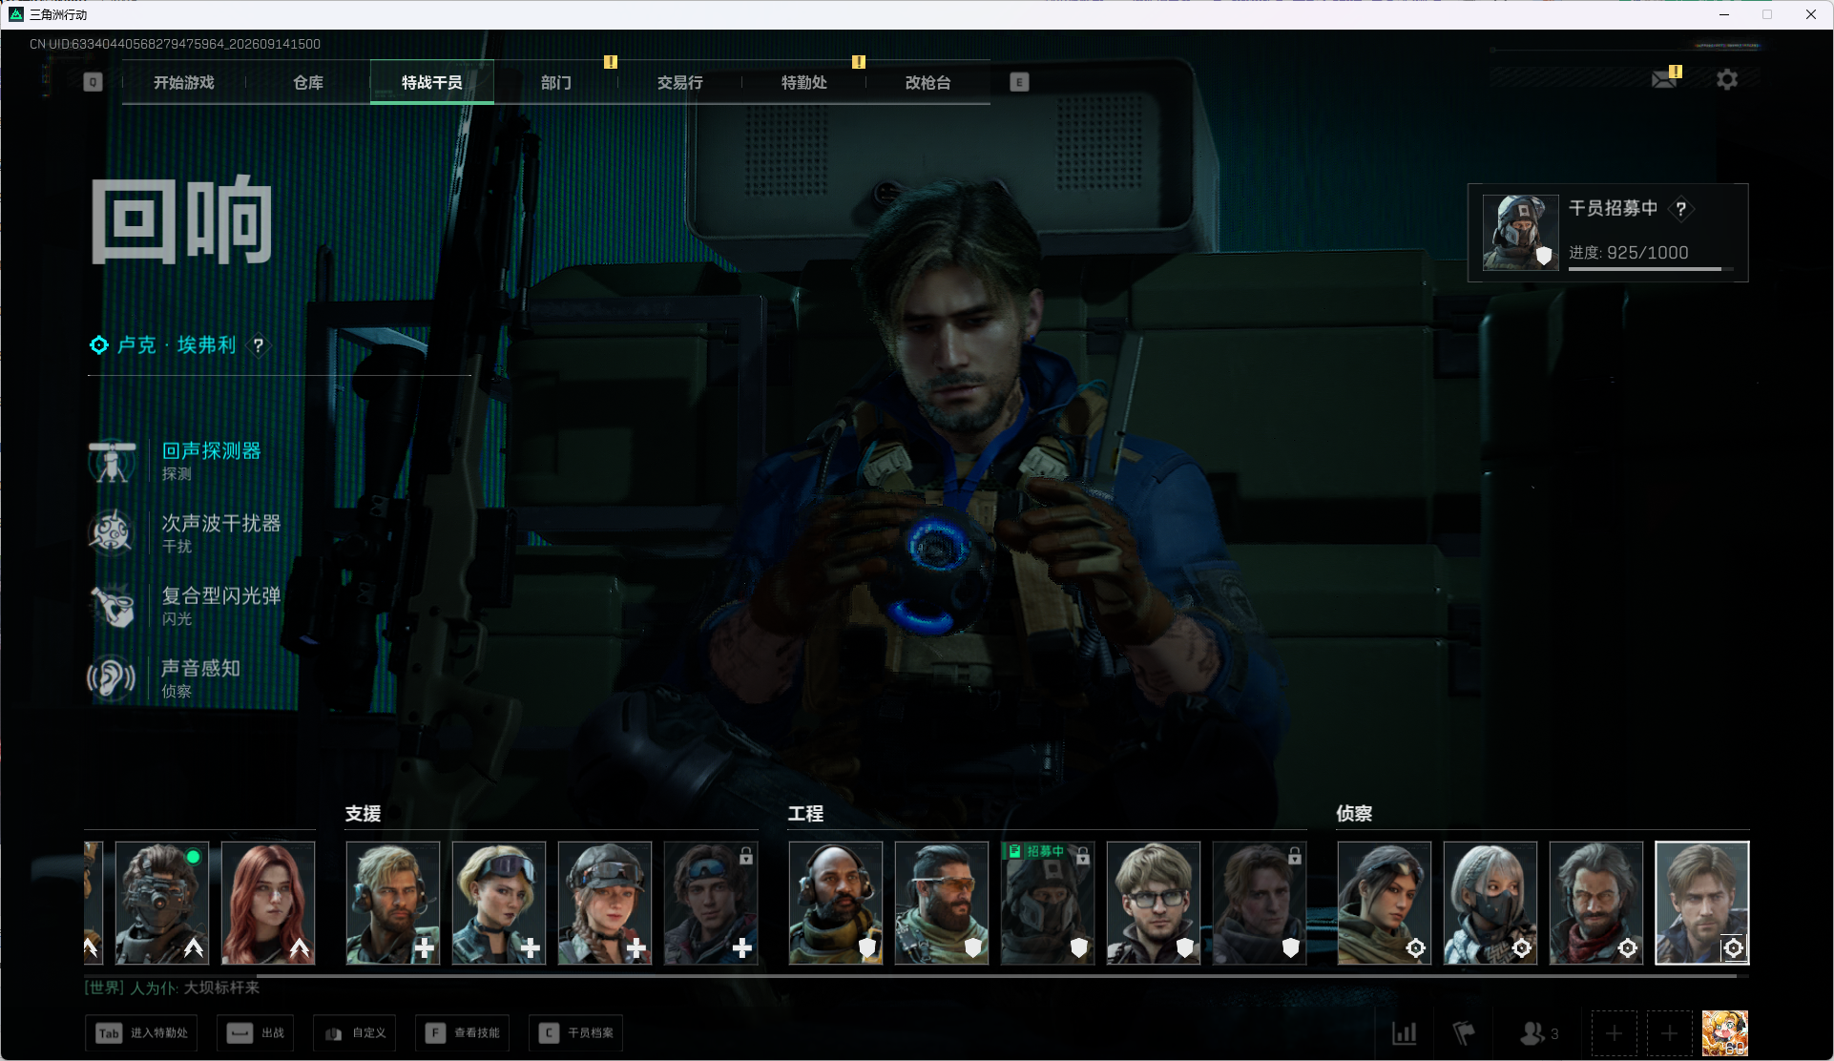Choose the capped woman with braids under 支援

605,903
